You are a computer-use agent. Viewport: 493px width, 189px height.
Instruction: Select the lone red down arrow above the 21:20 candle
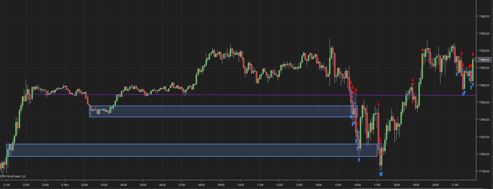click(461, 53)
